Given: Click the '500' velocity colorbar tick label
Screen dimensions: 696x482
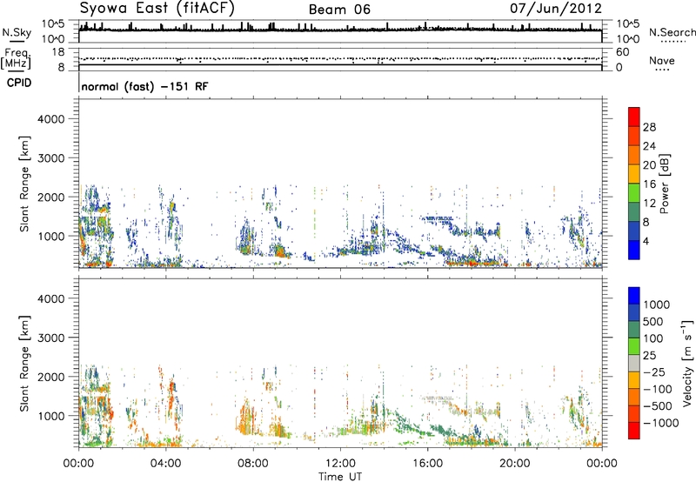Looking at the screenshot, I should point(652,321).
